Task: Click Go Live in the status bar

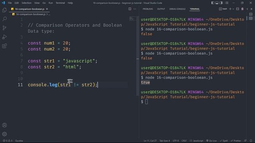Action: click(212, 141)
